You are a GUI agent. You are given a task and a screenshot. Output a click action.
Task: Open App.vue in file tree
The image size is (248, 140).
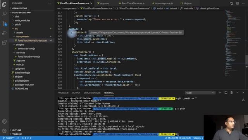(x=21, y=61)
